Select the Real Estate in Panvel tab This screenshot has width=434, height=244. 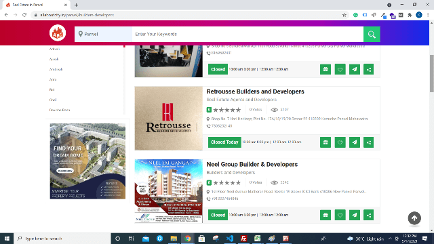tap(35, 5)
